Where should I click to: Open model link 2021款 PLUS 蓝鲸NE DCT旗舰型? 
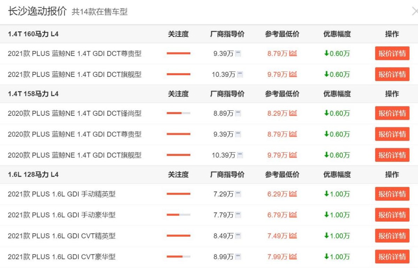pos(75,74)
